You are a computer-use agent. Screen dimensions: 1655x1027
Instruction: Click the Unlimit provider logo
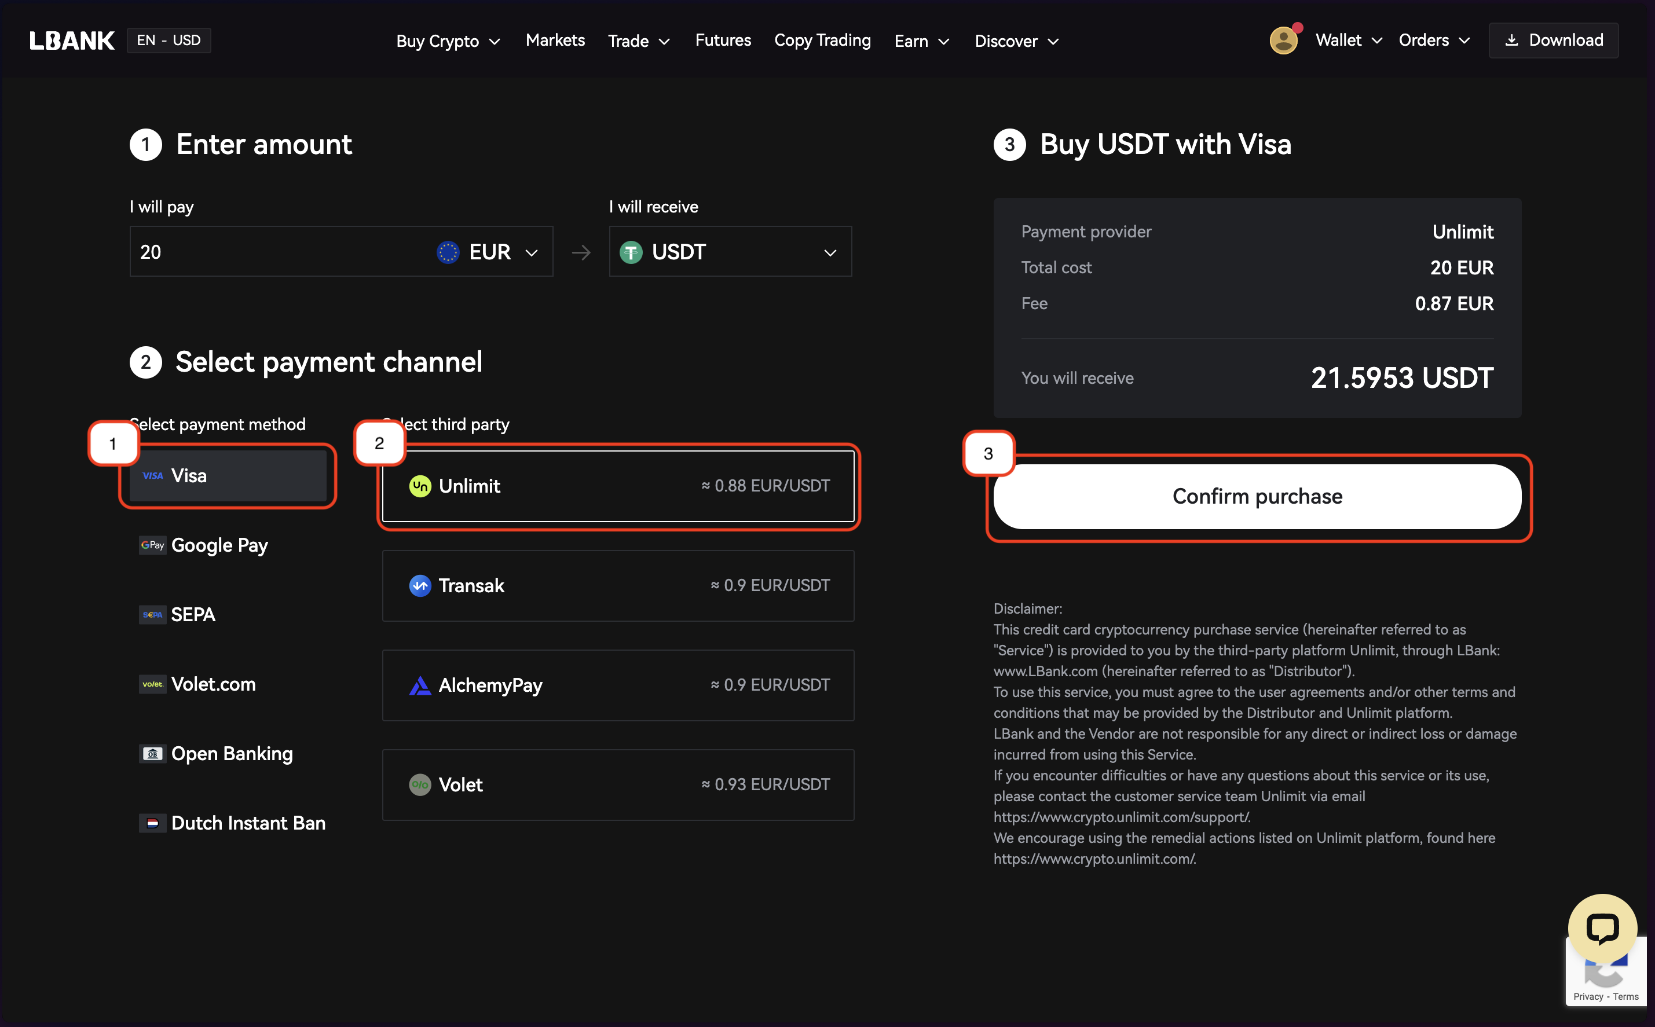[x=420, y=486]
